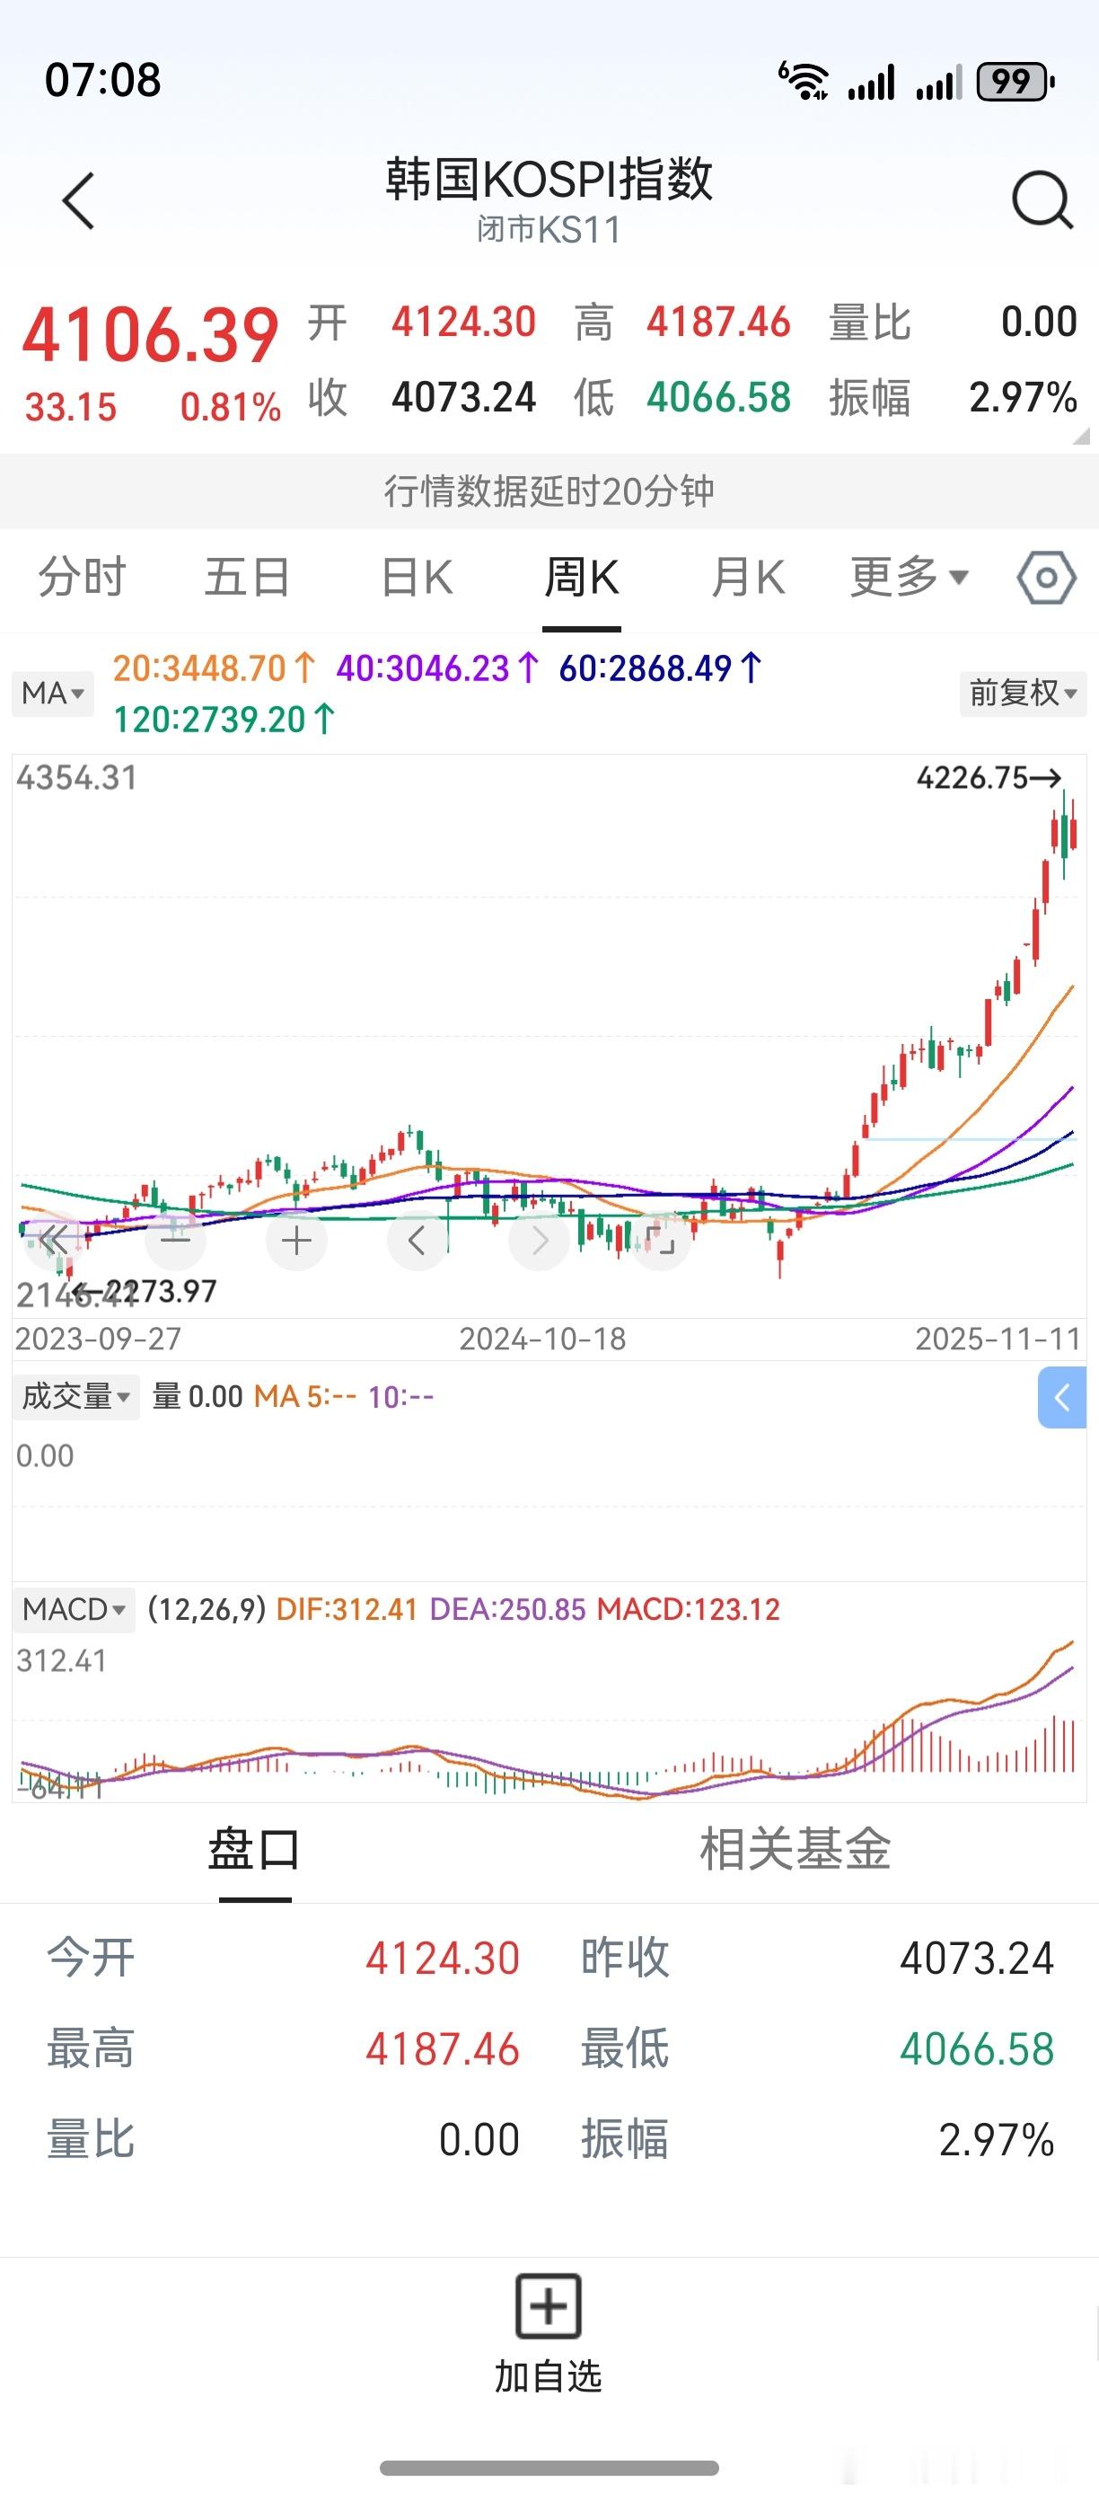Image resolution: width=1099 pixels, height=2494 pixels.
Task: Open the search magnifier icon
Action: (1042, 199)
